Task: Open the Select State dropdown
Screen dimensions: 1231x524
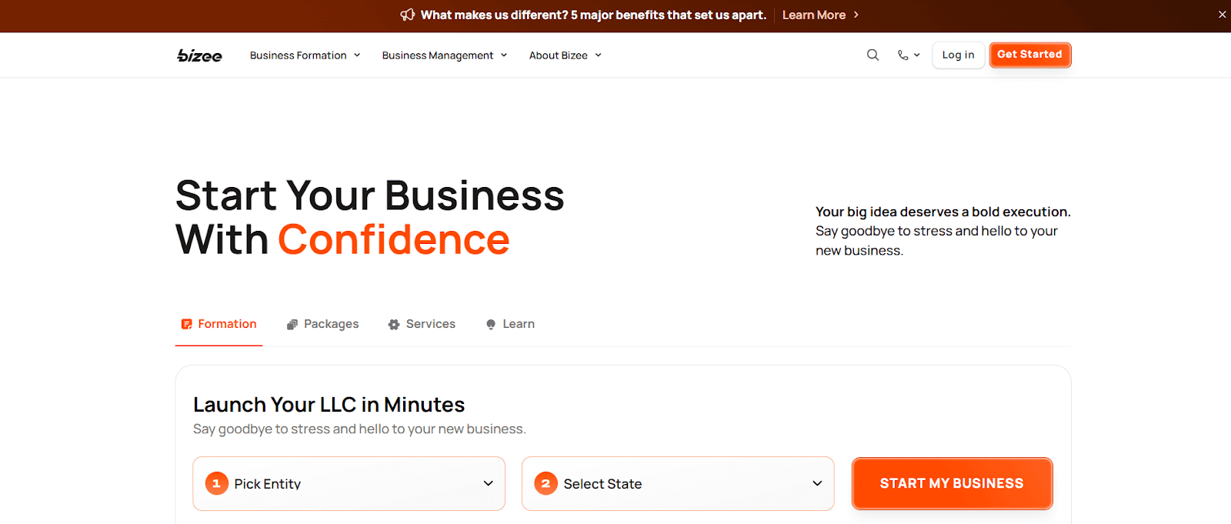Action: click(678, 483)
